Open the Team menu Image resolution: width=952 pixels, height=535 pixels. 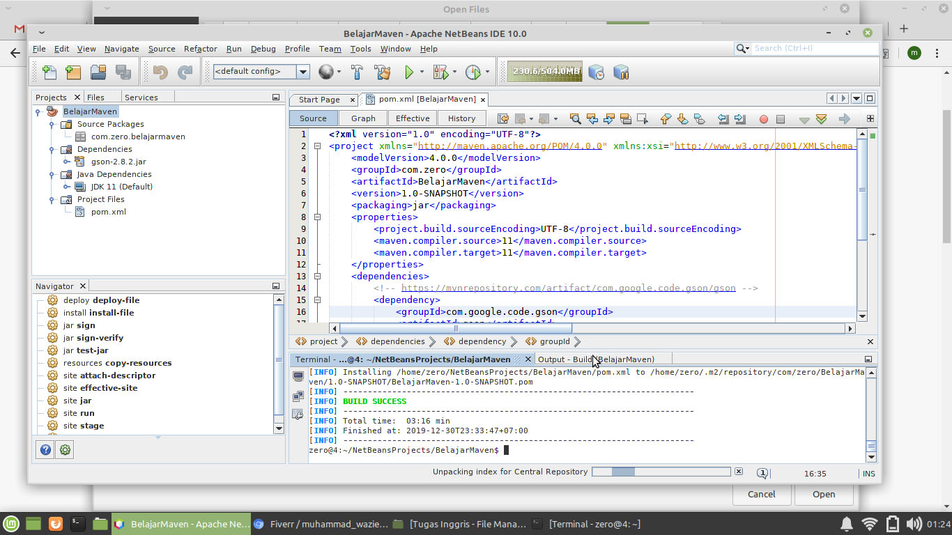tap(330, 49)
